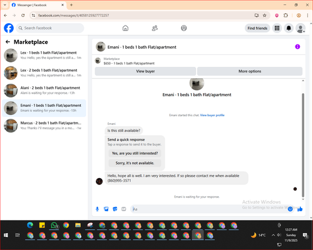Open the weather widget showing 14°C
This screenshot has width=313, height=250.
258,235
